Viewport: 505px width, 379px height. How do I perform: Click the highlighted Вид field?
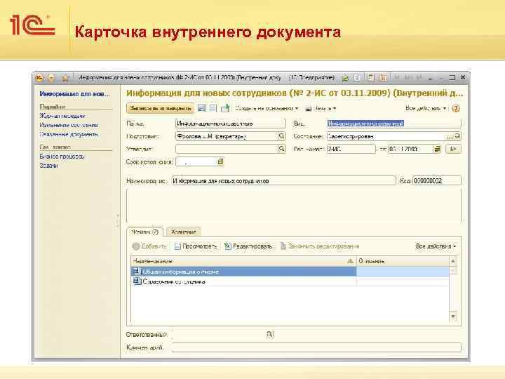click(393, 123)
